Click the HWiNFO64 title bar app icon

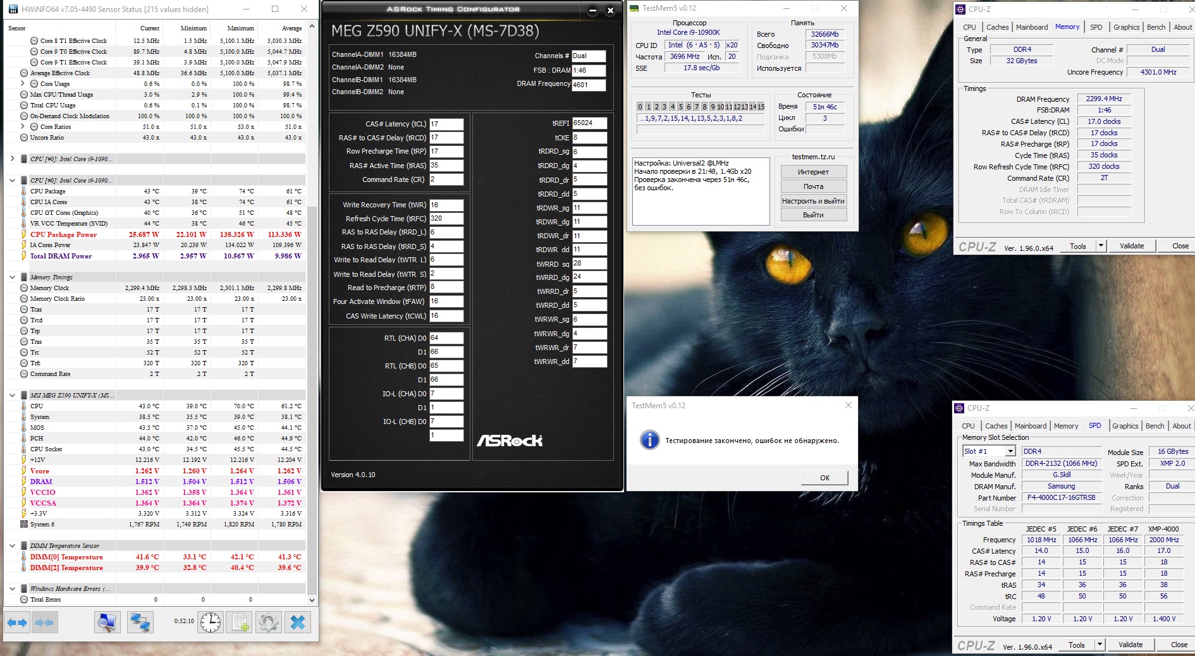point(12,9)
